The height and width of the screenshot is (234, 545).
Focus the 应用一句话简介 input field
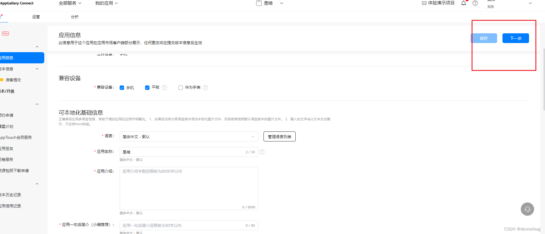click(x=189, y=225)
